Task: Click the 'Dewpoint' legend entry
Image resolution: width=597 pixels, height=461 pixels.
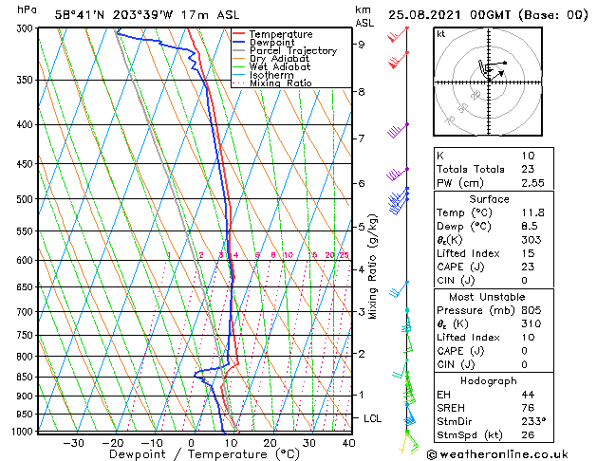Action: coord(271,43)
